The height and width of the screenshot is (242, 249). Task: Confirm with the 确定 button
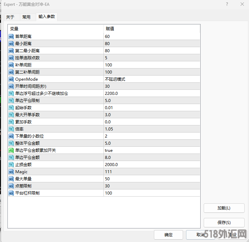[168, 235]
